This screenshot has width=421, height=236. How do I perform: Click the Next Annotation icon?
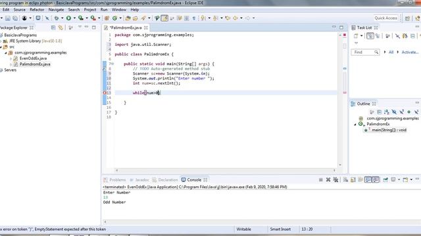(203, 18)
